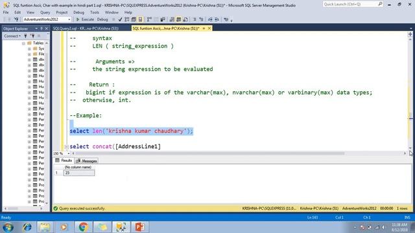Screen dimensions: 415x233
Task: Open Object Explorer window position dropdown
Action: [36, 28]
